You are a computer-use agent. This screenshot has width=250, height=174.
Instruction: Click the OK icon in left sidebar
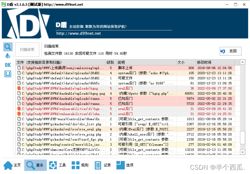(8, 65)
